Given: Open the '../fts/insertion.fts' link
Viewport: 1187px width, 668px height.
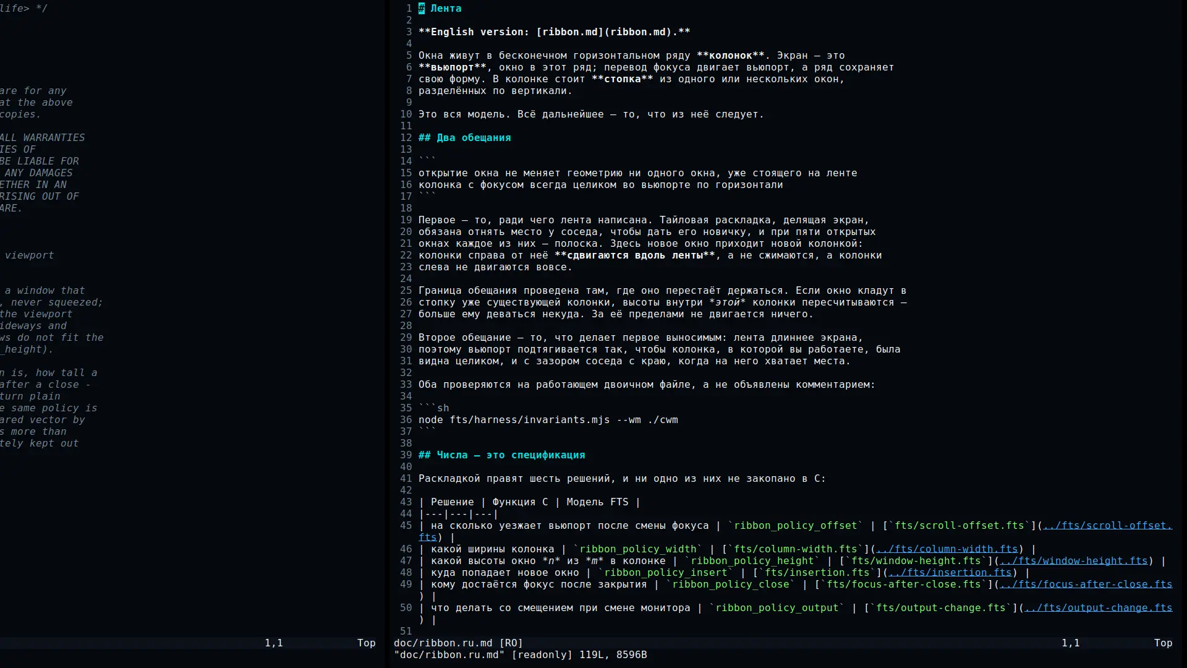Looking at the screenshot, I should (950, 573).
